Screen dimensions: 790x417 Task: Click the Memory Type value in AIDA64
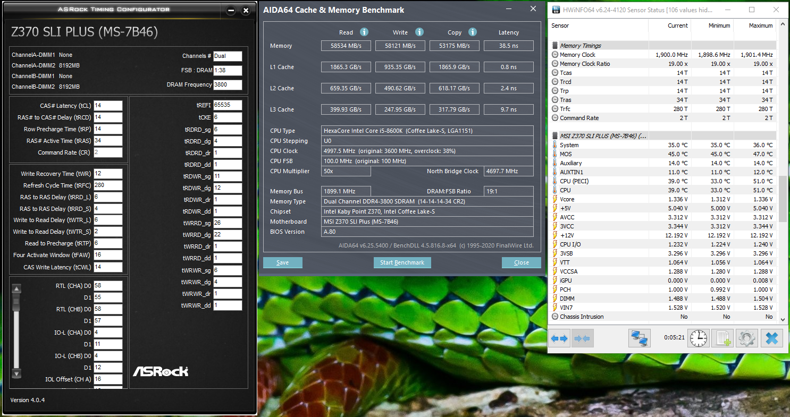[x=427, y=201]
